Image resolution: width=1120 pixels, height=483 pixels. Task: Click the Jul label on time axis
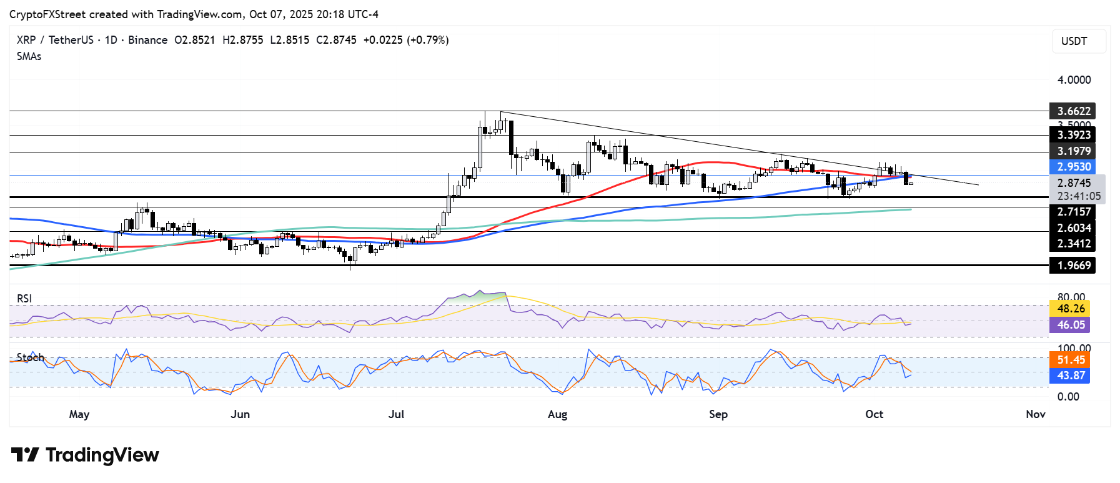pyautogui.click(x=396, y=414)
